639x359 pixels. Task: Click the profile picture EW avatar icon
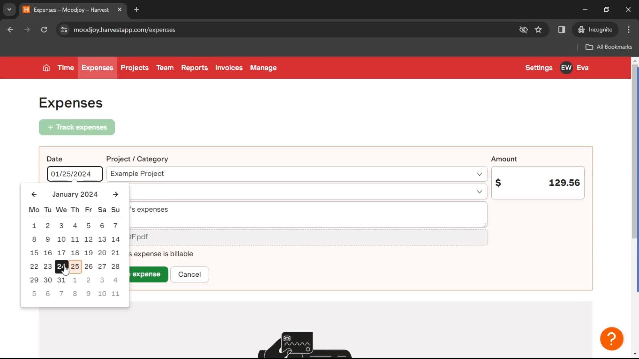(567, 67)
